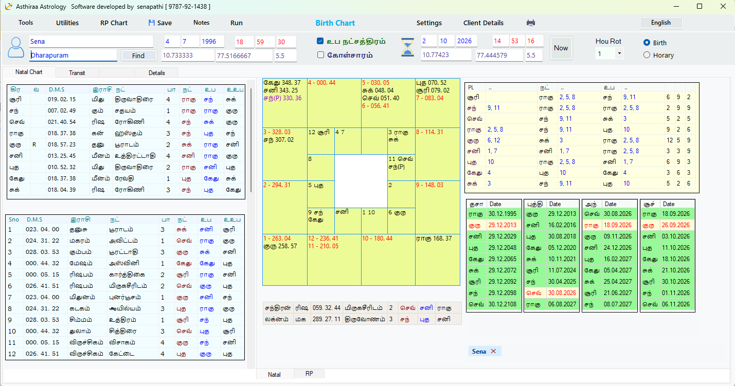Click the Find button
This screenshot has width=735, height=386.
tap(138, 56)
